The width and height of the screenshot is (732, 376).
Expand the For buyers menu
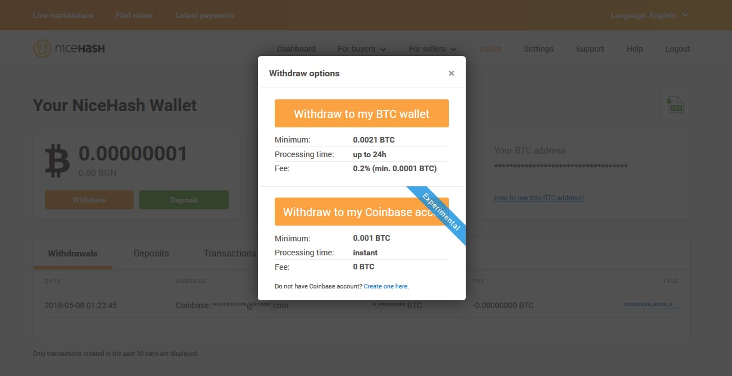click(362, 49)
